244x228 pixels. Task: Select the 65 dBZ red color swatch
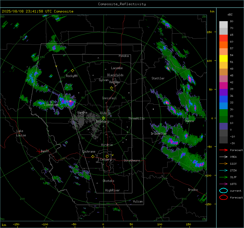coord(223,38)
